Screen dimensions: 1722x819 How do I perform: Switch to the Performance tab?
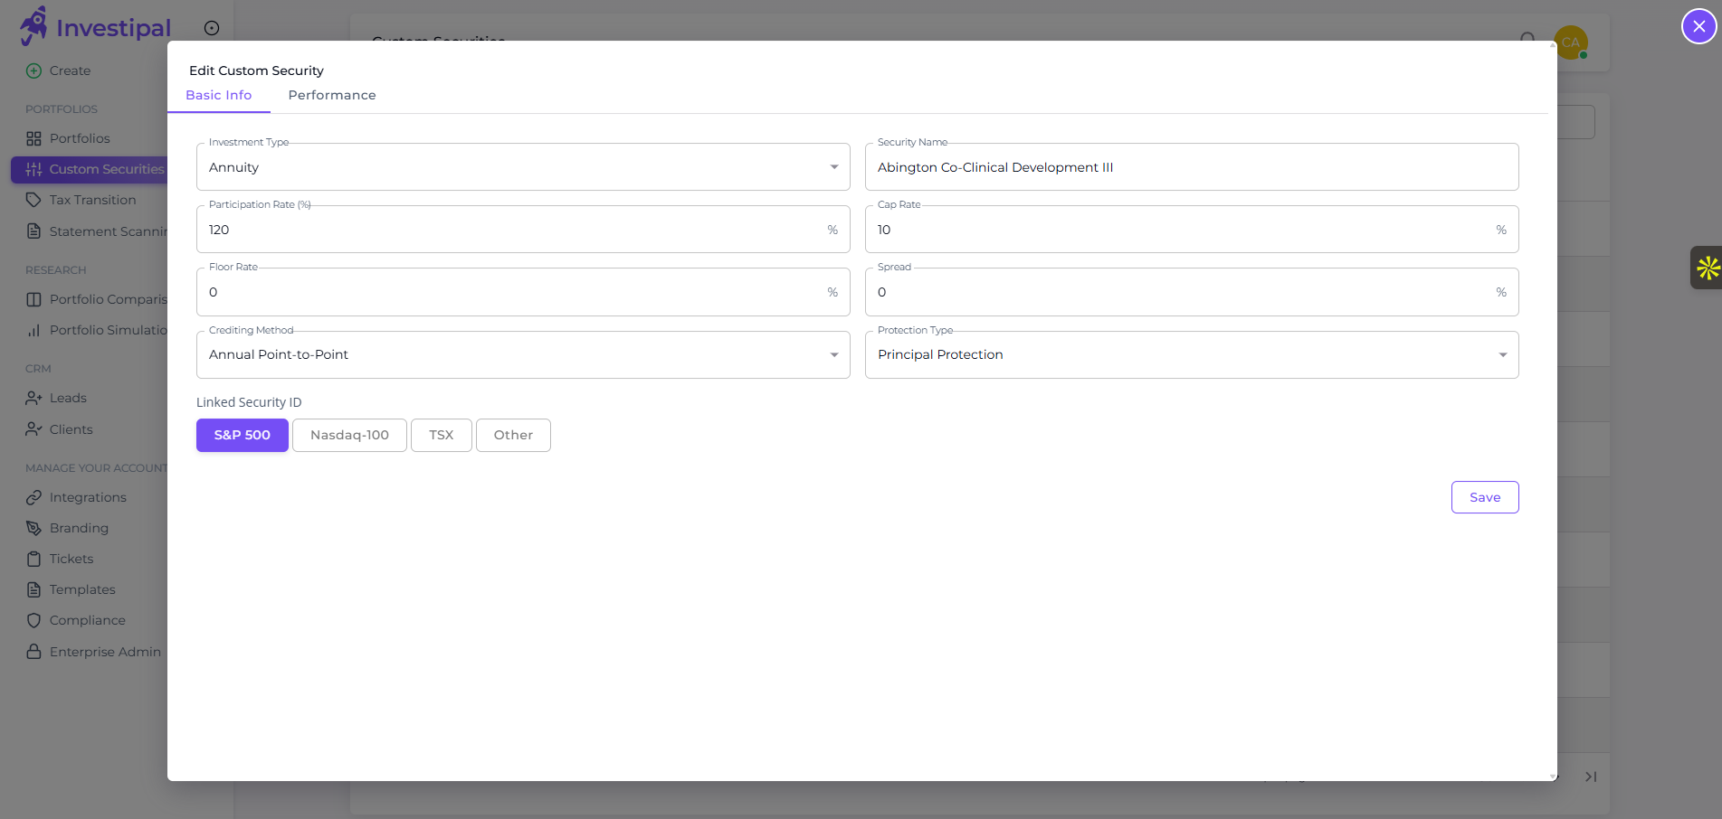point(332,95)
